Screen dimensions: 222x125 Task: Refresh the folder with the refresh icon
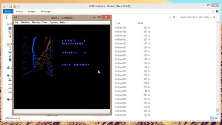click(x=174, y=17)
